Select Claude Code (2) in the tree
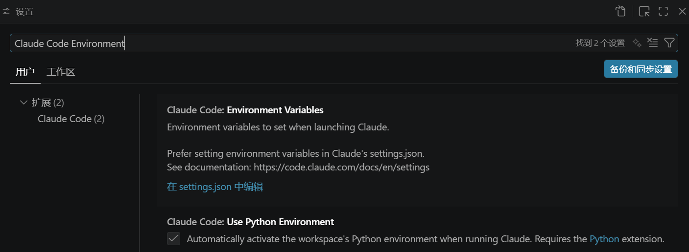The image size is (689, 252). coord(71,119)
